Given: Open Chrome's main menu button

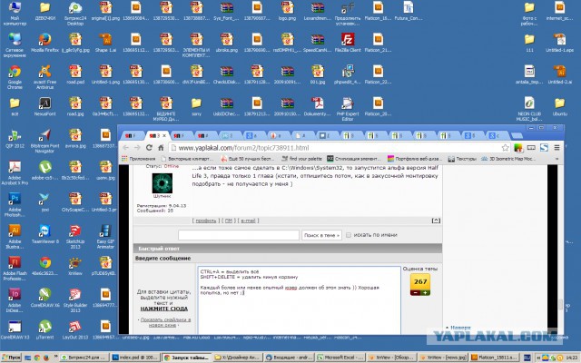Looking at the screenshot, I should 556,148.
